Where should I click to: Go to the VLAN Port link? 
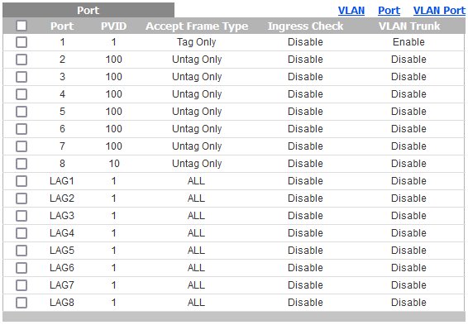point(439,11)
